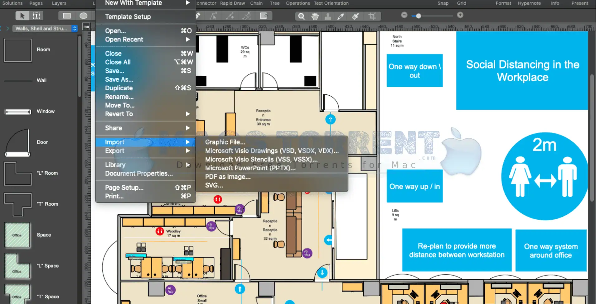
Task: Open the Layers panel button
Action: [x=59, y=3]
